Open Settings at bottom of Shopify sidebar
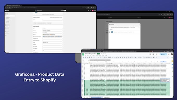Image resolution: width=177 pixels, height=100 pixels. tap(7, 52)
